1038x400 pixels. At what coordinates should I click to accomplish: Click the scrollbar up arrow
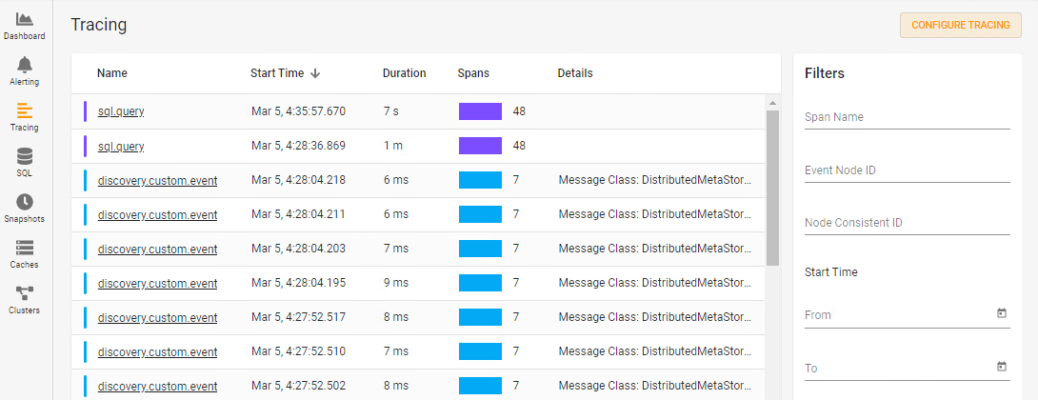click(772, 103)
